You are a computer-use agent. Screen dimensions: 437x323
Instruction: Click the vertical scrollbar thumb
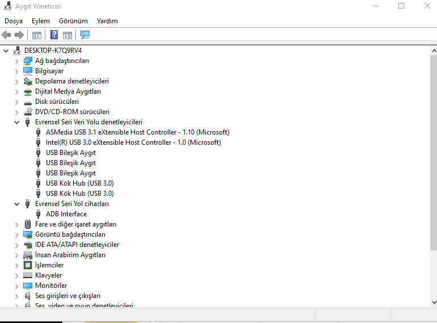[433, 153]
